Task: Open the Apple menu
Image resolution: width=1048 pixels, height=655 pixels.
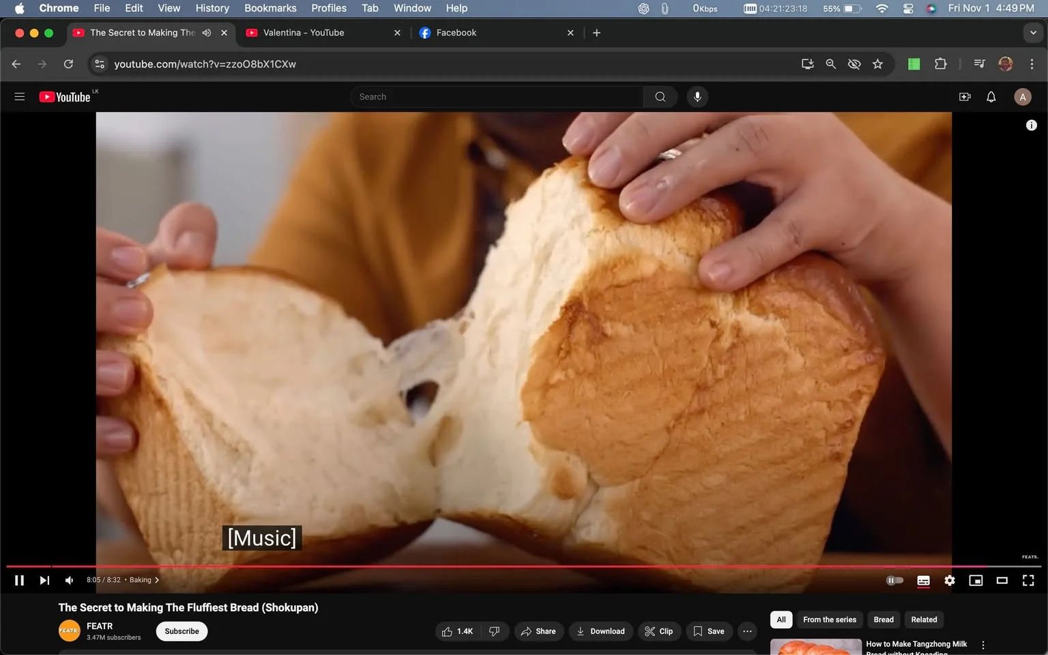Action: (x=19, y=8)
